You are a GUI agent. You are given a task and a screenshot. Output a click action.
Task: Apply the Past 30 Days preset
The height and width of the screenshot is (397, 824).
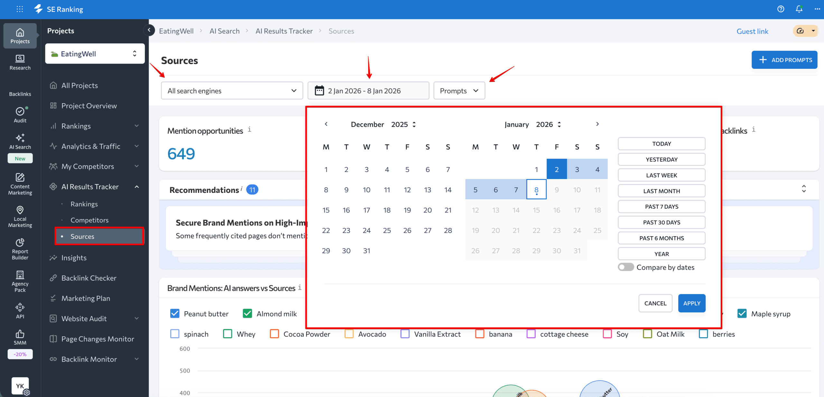coord(661,222)
